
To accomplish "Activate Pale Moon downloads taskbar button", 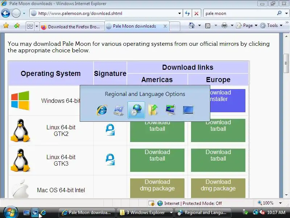I will [x=87, y=213].
